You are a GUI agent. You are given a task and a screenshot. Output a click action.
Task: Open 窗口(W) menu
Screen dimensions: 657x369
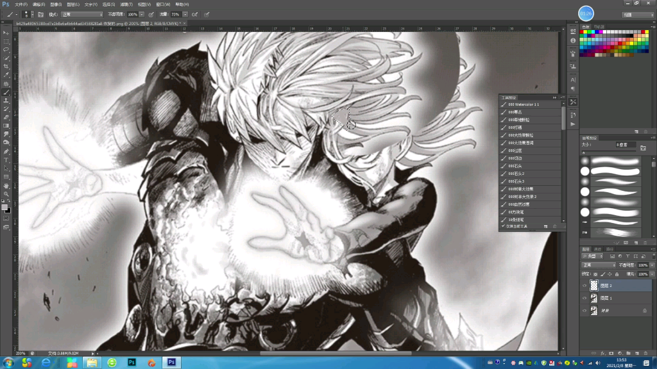[x=163, y=4]
